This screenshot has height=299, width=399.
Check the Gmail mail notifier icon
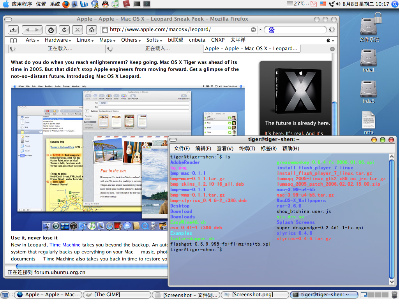(314, 4)
